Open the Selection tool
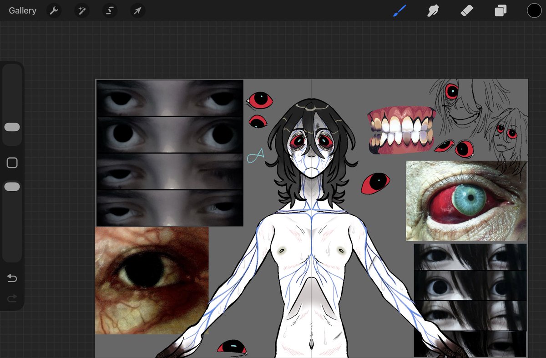The height and width of the screenshot is (358, 546). (110, 10)
